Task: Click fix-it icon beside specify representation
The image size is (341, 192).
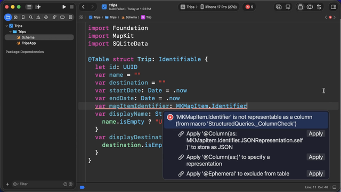Action: point(181,157)
